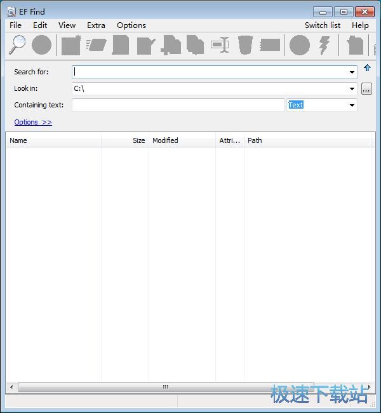Click the rename text-cursor toolbar icon
381x413 pixels.
[x=220, y=44]
